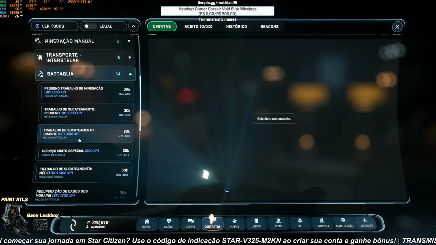
Task: Open the Mapas app
Action: [x=235, y=224]
